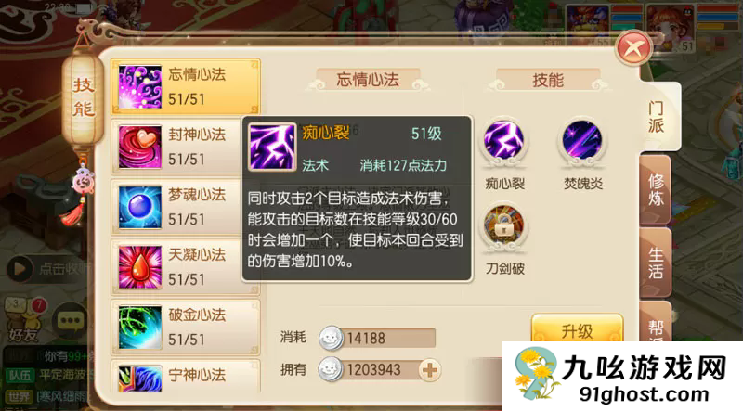Open the 好友 friends icon
The image size is (743, 411).
coord(24,321)
